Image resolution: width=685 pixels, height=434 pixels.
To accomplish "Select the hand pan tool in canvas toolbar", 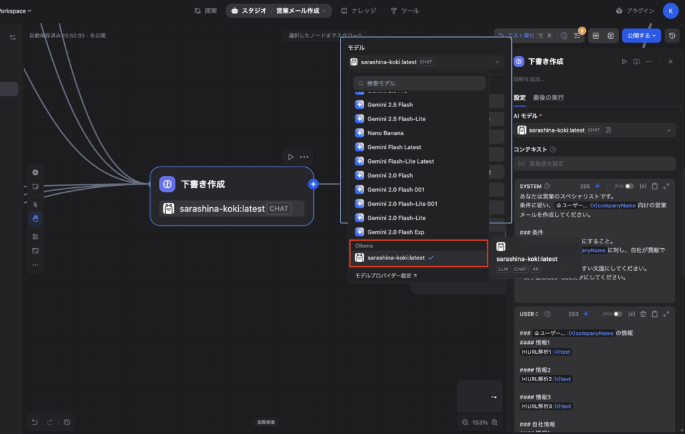I will pos(35,218).
